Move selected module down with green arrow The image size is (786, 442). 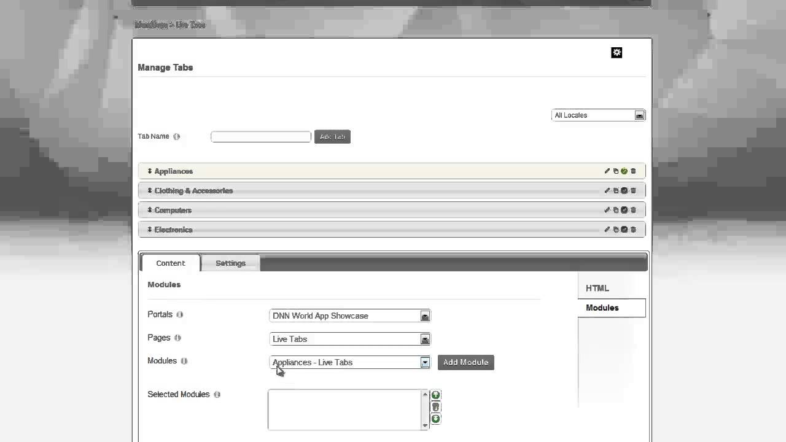(435, 419)
